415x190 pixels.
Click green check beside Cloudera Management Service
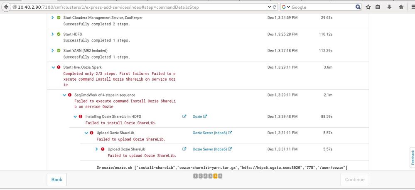coord(59,17)
